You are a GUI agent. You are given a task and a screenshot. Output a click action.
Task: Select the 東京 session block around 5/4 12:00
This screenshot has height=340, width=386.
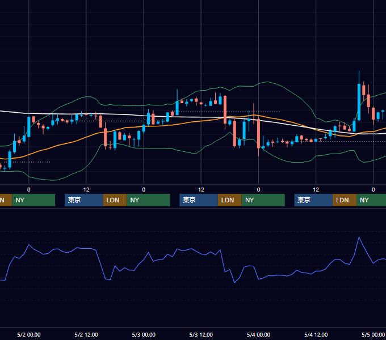point(313,200)
